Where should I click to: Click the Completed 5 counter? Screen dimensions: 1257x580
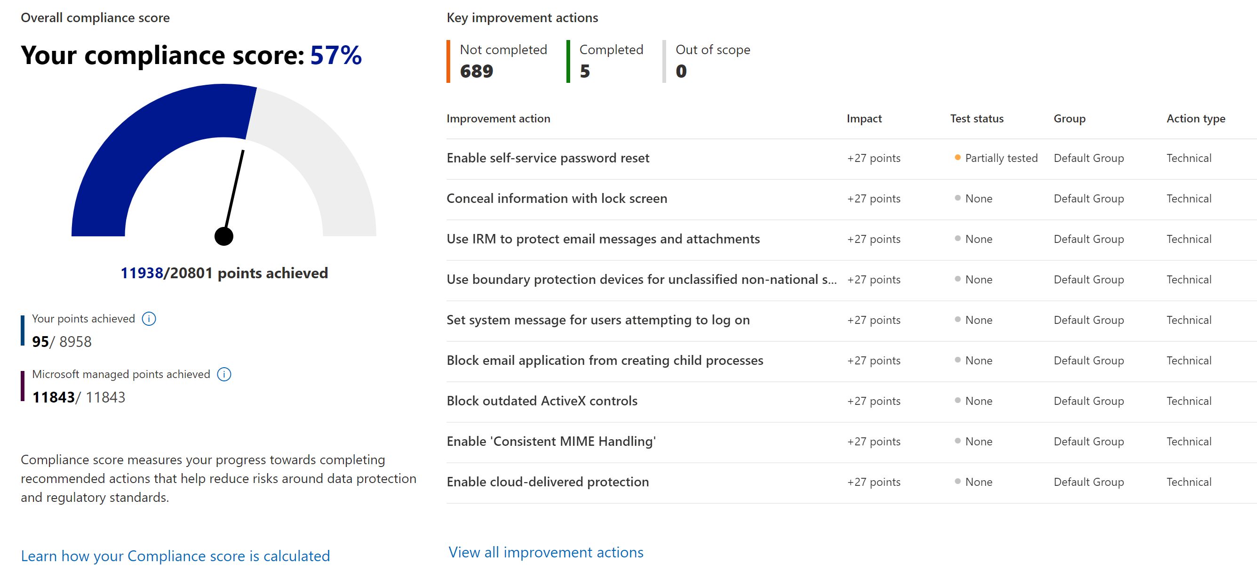pos(611,62)
